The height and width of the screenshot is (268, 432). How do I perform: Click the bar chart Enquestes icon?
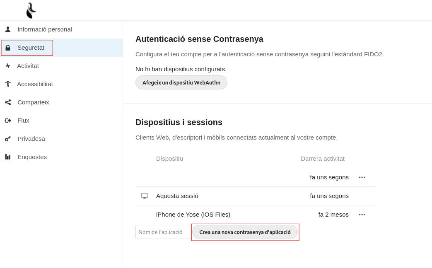8,157
